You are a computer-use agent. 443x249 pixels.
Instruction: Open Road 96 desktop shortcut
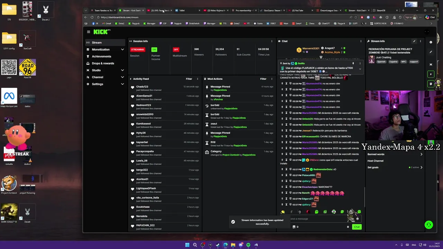click(27, 69)
